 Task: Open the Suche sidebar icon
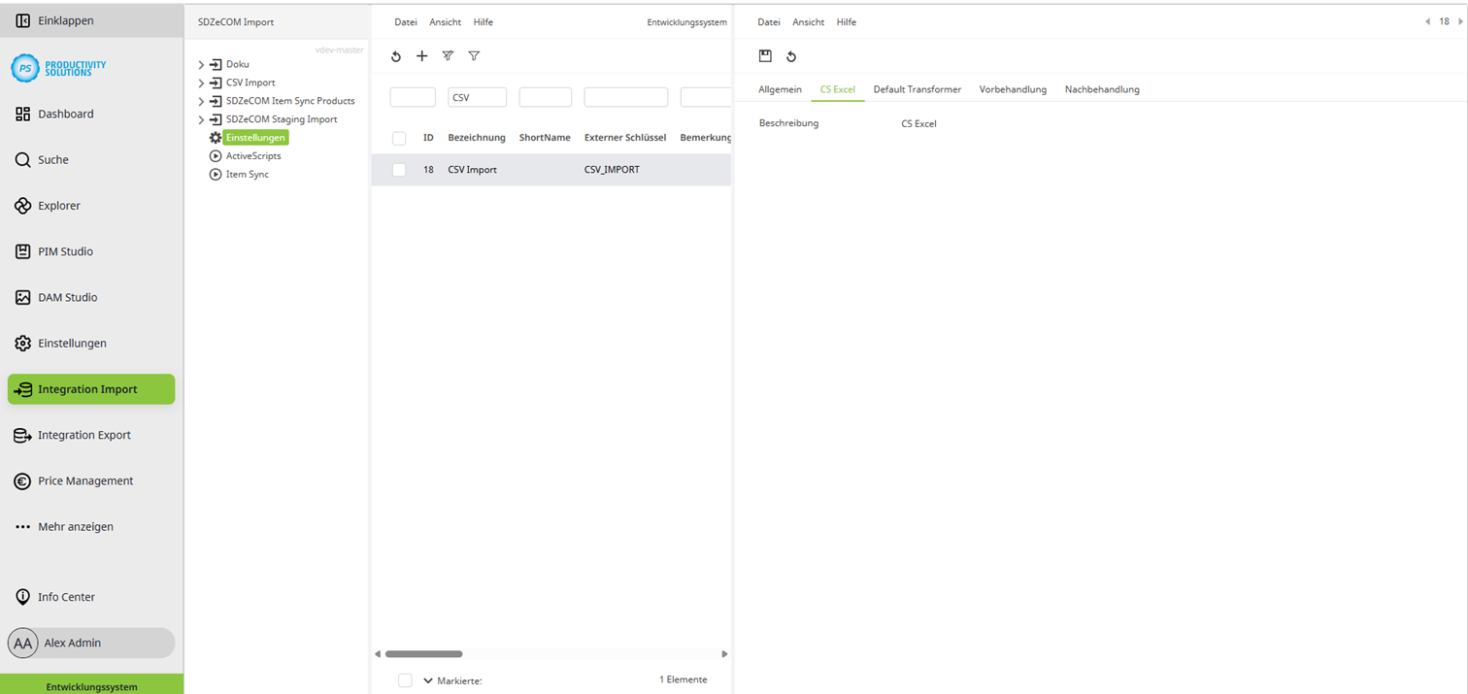[21, 159]
